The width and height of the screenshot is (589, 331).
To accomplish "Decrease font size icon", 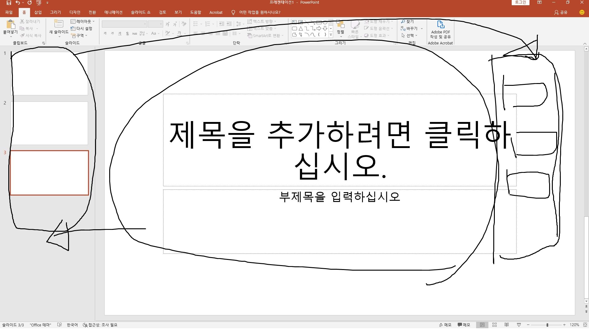I will (175, 24).
